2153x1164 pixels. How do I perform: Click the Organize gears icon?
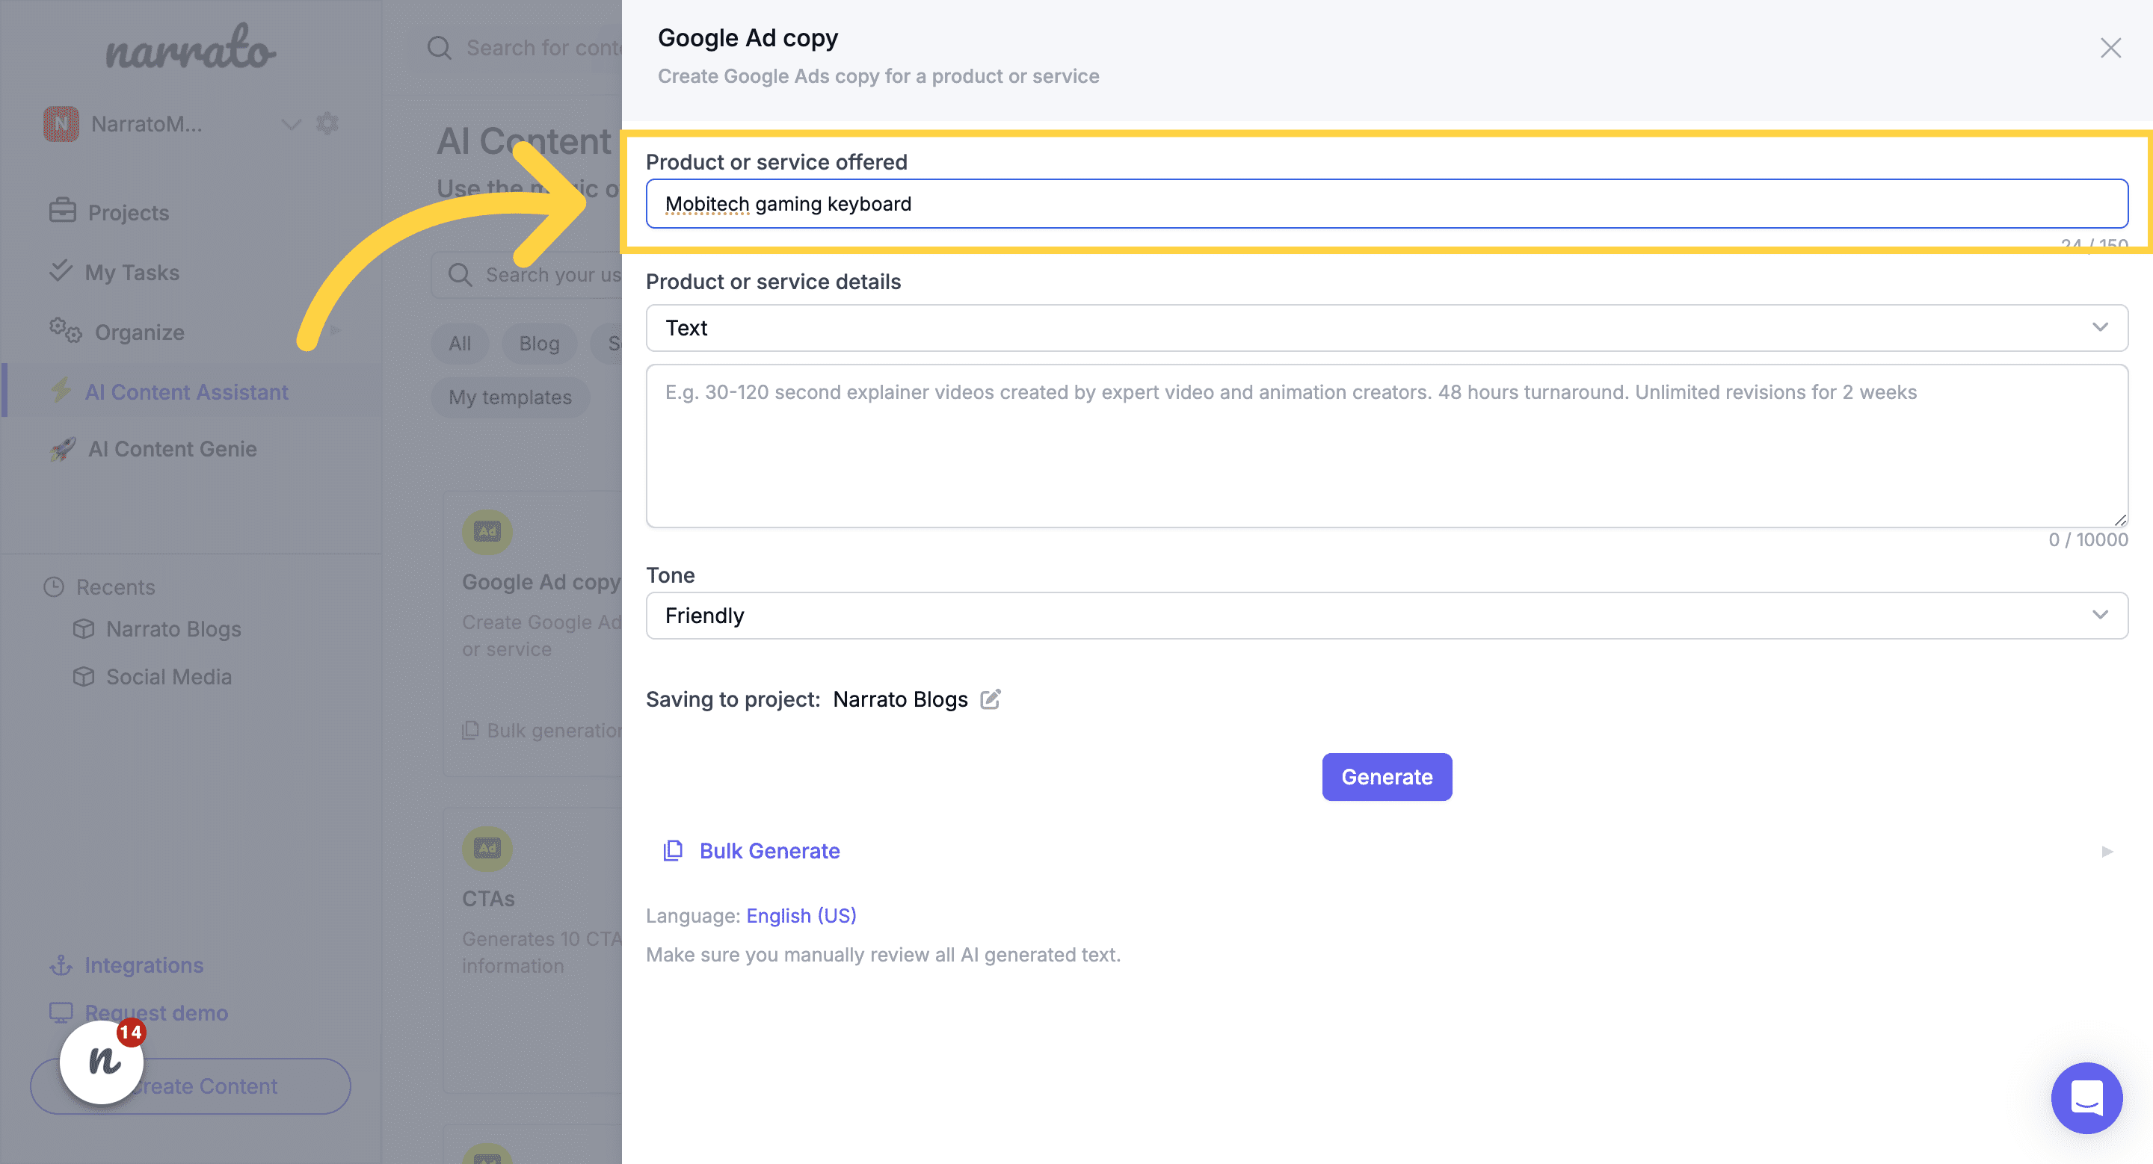[x=65, y=329]
